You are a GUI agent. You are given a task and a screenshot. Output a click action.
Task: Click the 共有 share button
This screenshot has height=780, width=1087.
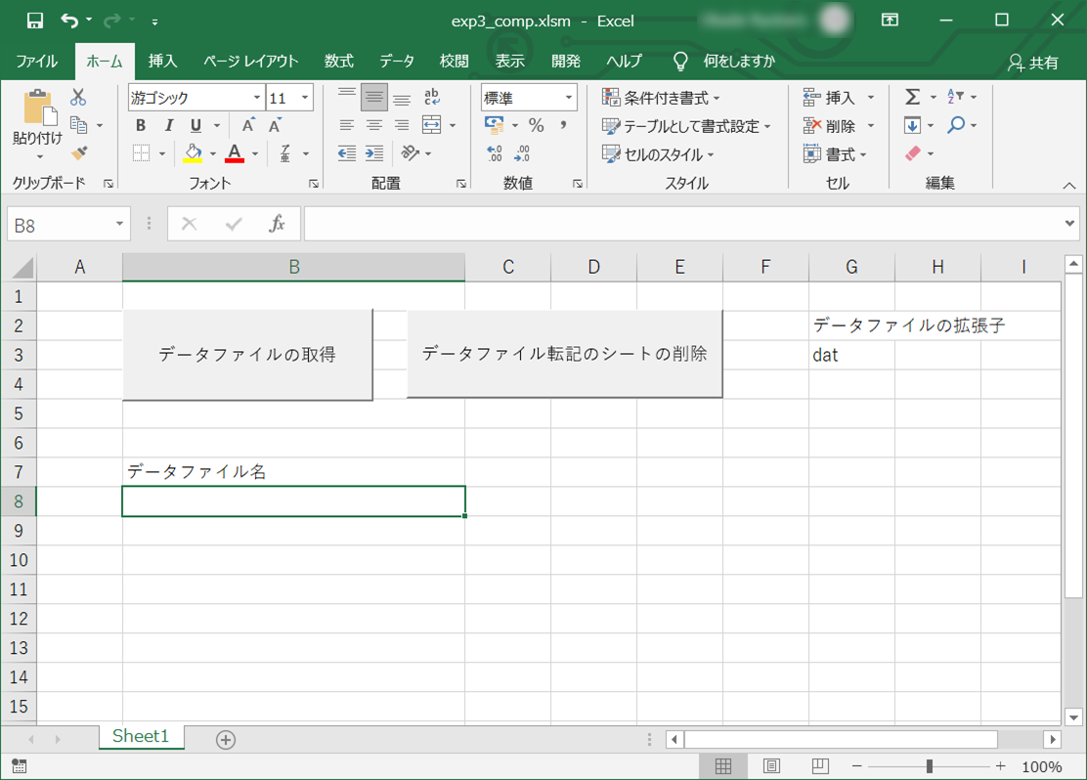click(1033, 63)
